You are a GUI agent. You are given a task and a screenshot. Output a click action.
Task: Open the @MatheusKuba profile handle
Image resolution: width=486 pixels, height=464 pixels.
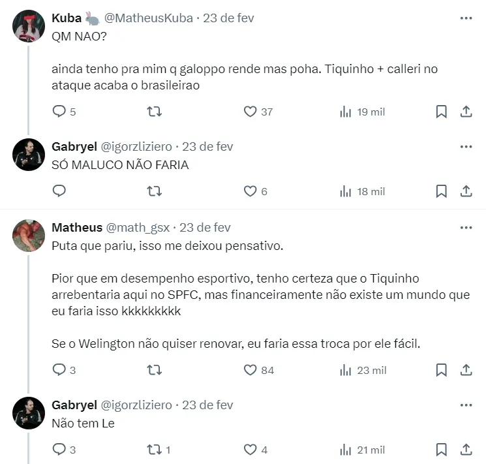(149, 18)
